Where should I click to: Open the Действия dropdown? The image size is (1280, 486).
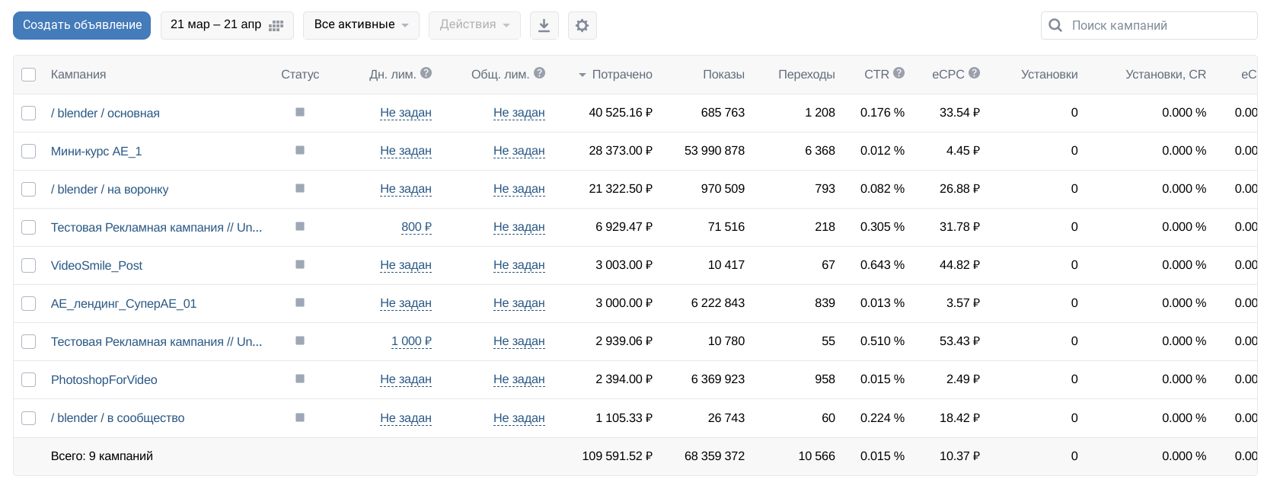[474, 25]
